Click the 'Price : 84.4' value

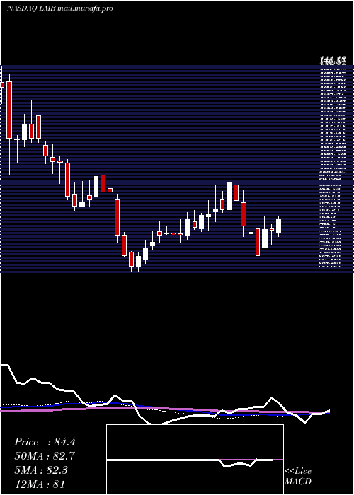(x=45, y=442)
